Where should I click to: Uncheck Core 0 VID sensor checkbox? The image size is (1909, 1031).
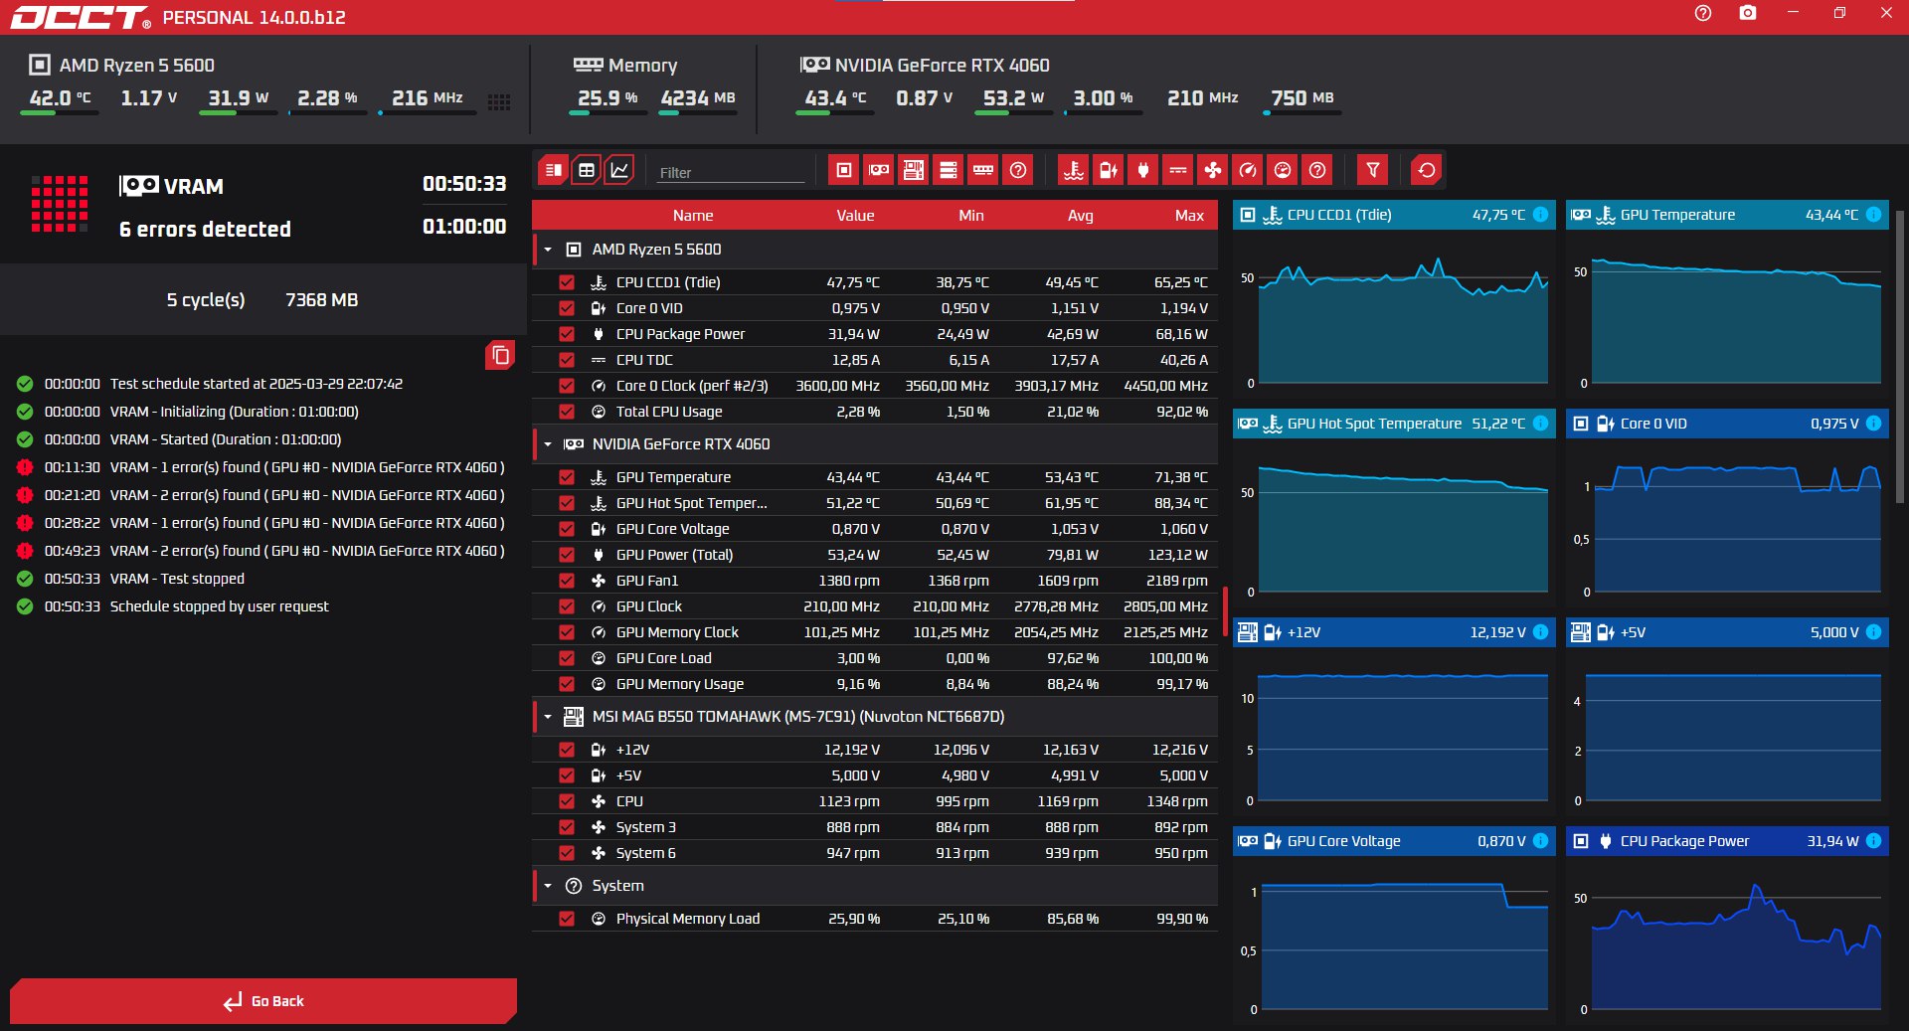click(x=567, y=308)
